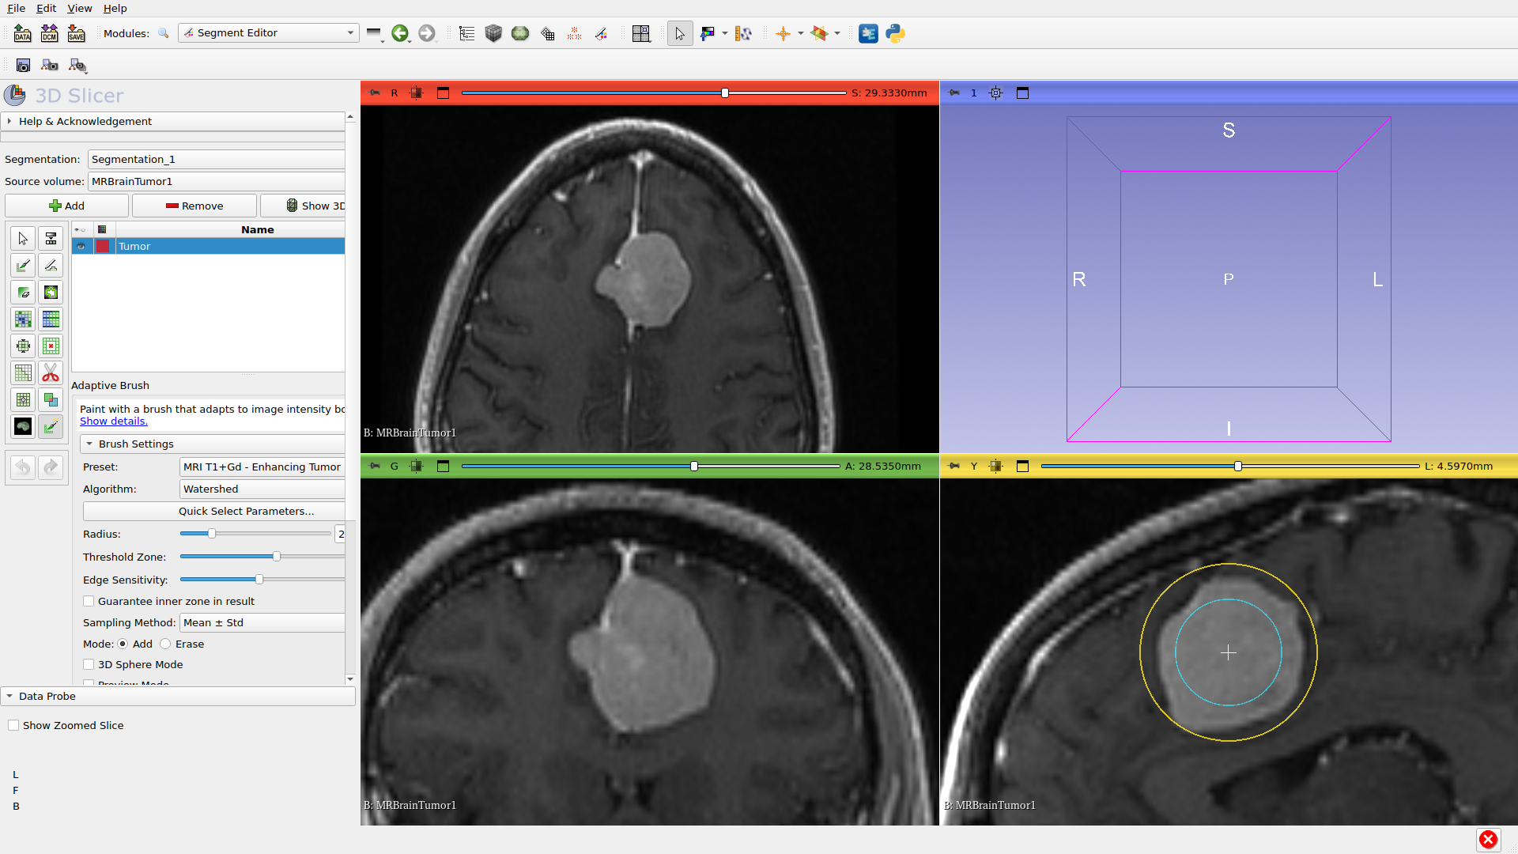Open the View menu
The image size is (1518, 854).
[79, 8]
